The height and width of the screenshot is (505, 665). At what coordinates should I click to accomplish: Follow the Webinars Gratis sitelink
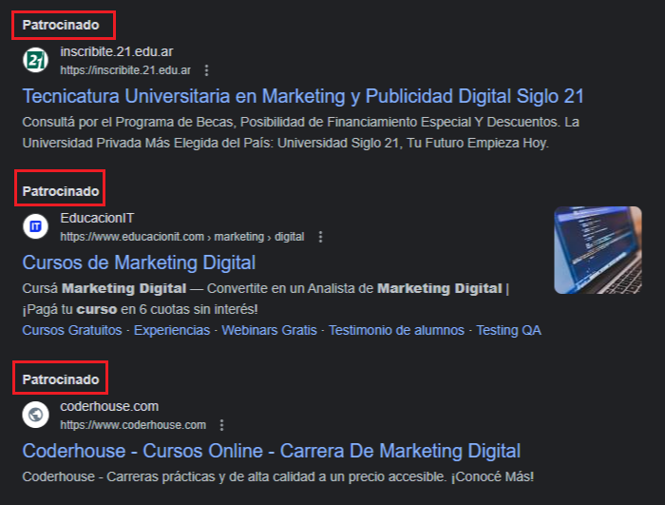[269, 330]
